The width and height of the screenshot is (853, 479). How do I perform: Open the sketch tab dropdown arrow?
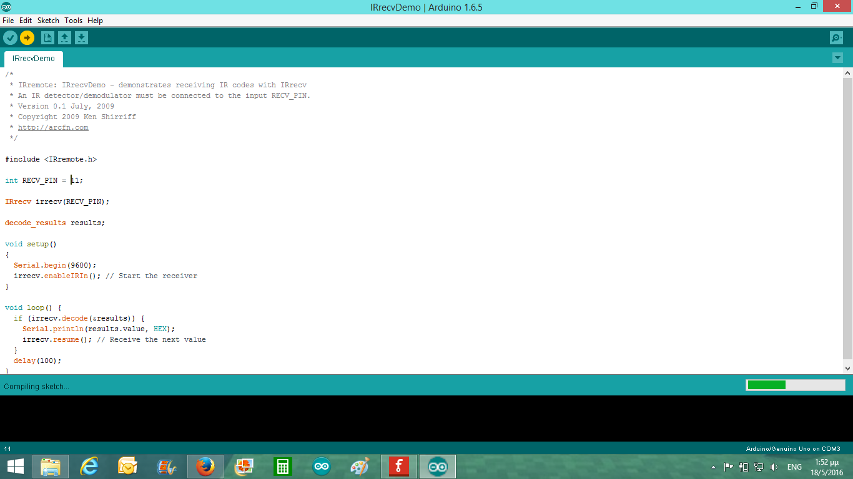click(x=837, y=58)
